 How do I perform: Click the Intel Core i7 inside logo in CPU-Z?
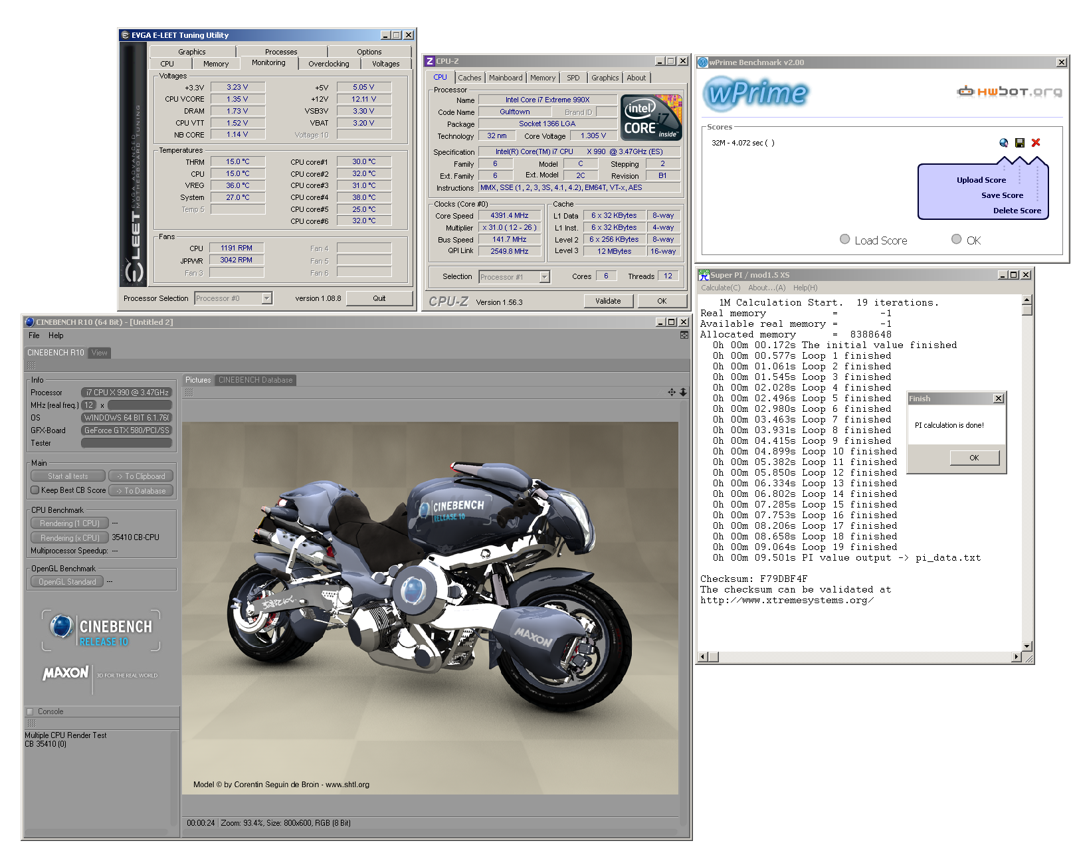click(651, 118)
